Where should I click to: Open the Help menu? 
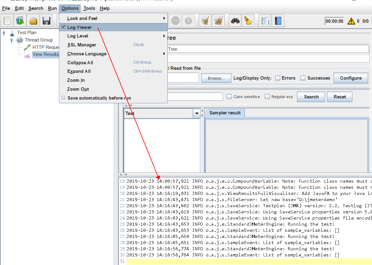105,8
